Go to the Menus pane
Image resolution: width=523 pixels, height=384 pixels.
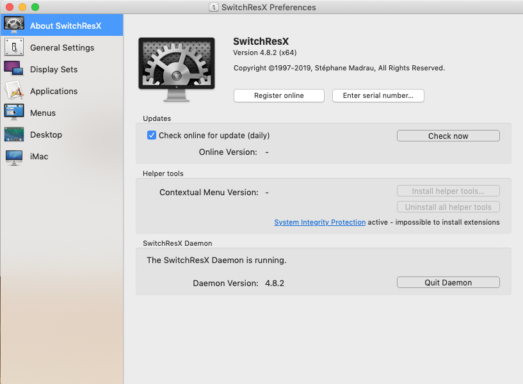[x=43, y=113]
